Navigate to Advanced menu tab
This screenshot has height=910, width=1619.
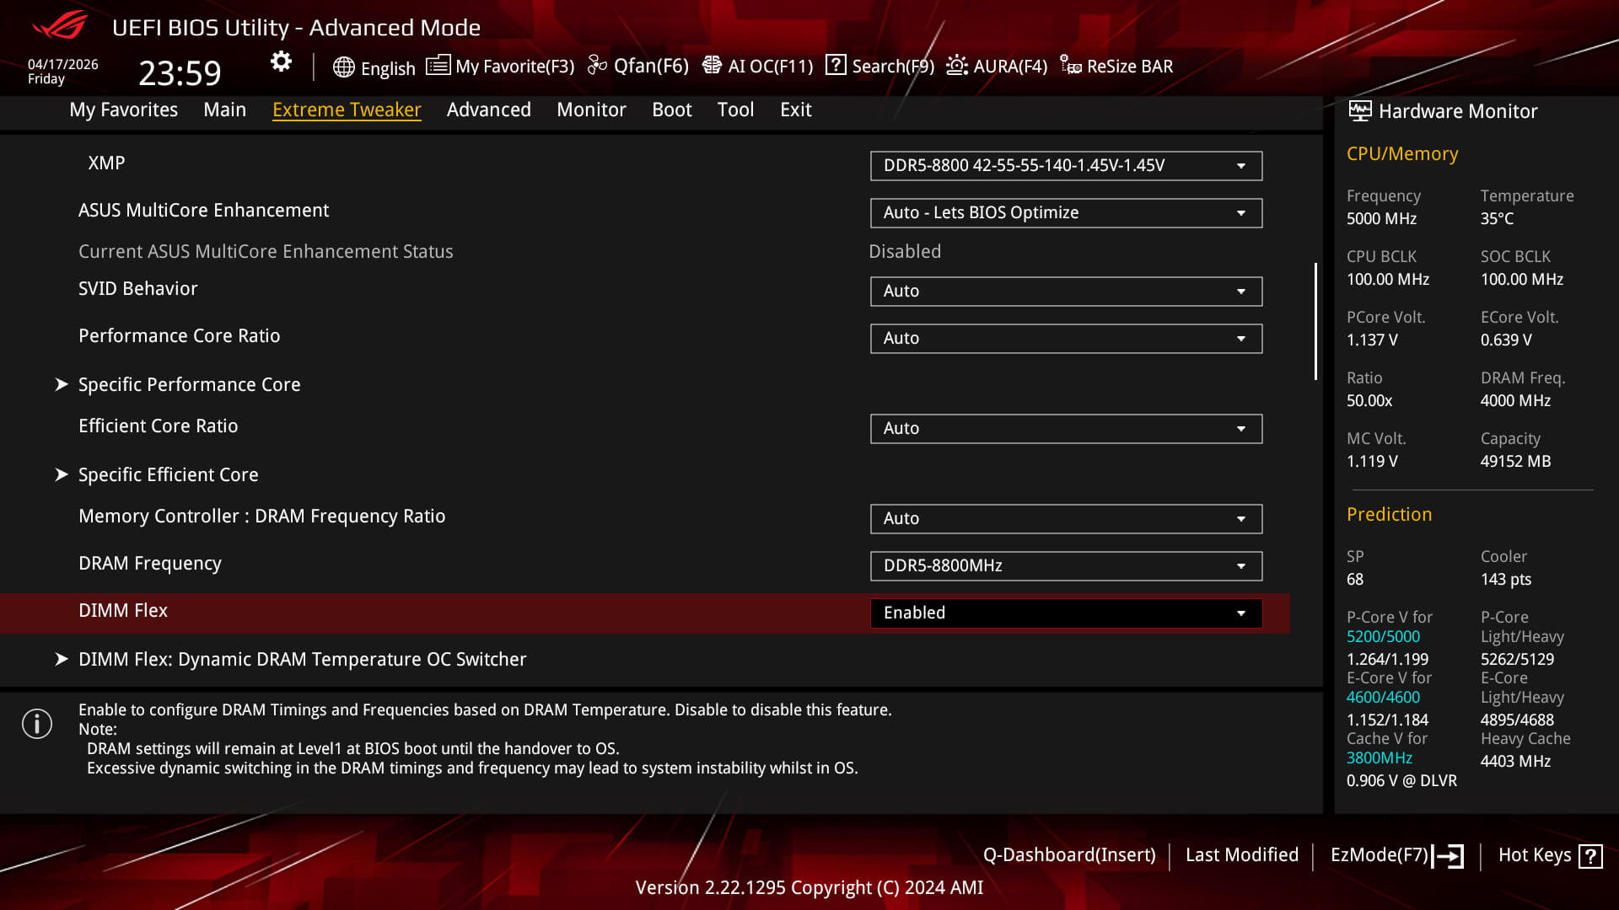click(x=489, y=109)
